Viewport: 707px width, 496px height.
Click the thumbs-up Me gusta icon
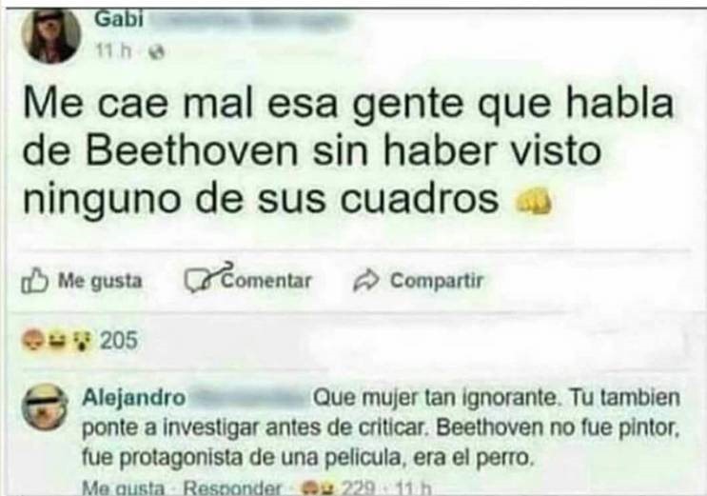point(34,281)
